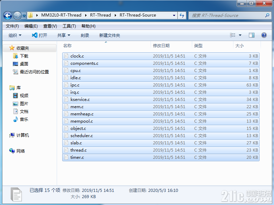The height and width of the screenshot is (205, 274).
Task: Click the 刻录 toolbar button
Action: click(85, 35)
